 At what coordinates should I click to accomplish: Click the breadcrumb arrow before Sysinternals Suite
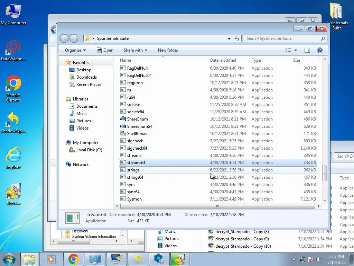point(93,38)
